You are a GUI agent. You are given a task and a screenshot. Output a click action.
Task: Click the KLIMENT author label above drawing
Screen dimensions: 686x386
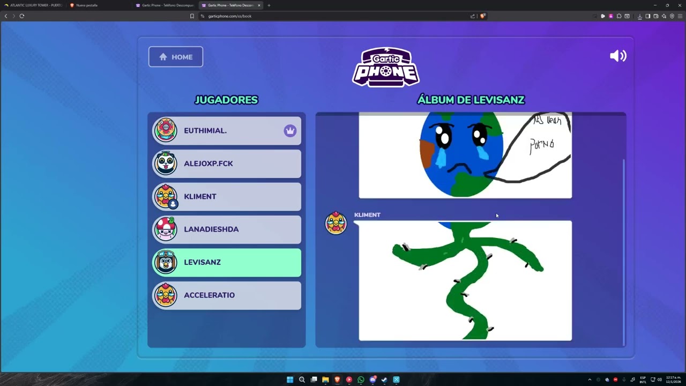(x=367, y=215)
